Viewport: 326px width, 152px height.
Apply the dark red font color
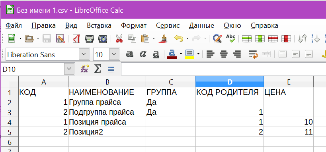tap(172, 54)
